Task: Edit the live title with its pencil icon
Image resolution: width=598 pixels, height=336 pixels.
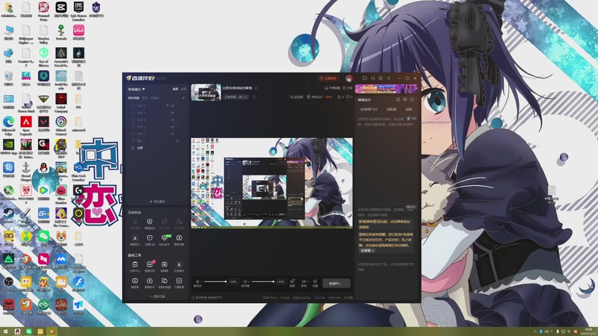Action: pos(256,87)
